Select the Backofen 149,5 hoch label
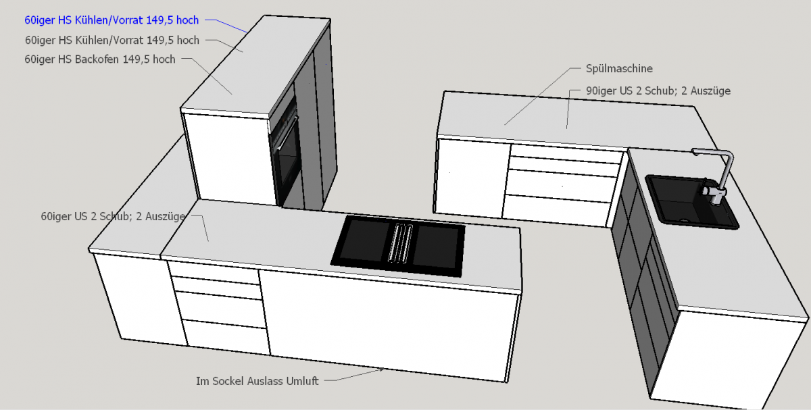Image resolution: width=811 pixels, height=410 pixels. click(100, 59)
